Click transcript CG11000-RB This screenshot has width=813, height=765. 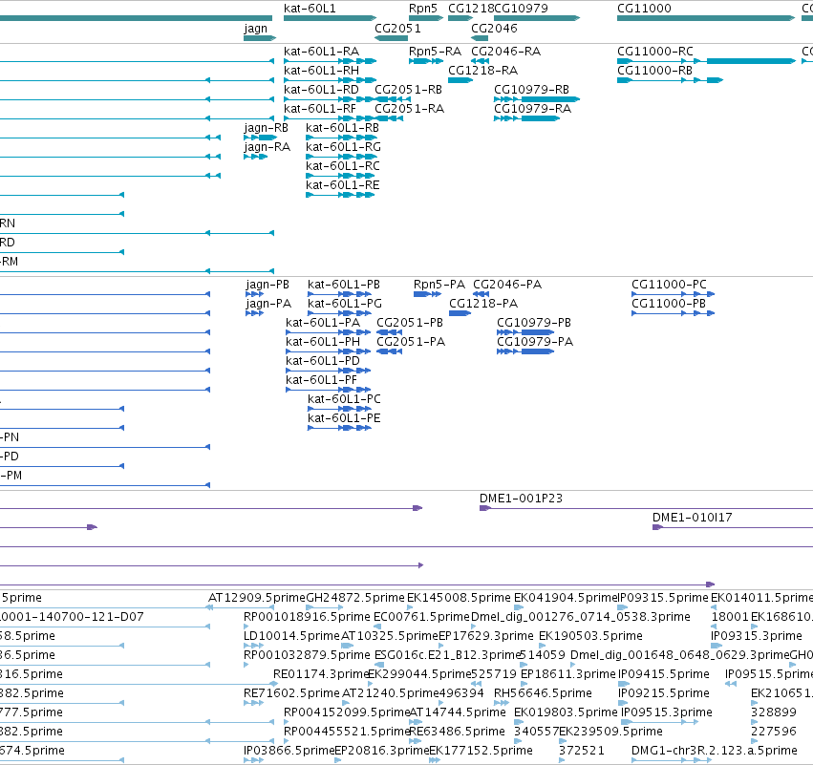[x=654, y=71]
